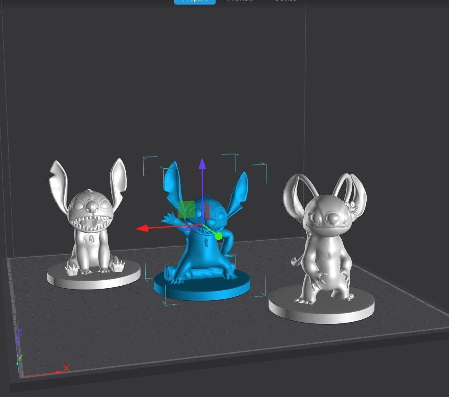The height and width of the screenshot is (397, 449).
Task: Click the blue Z-axis arrow of the move gizmo
Action: pyautogui.click(x=202, y=163)
